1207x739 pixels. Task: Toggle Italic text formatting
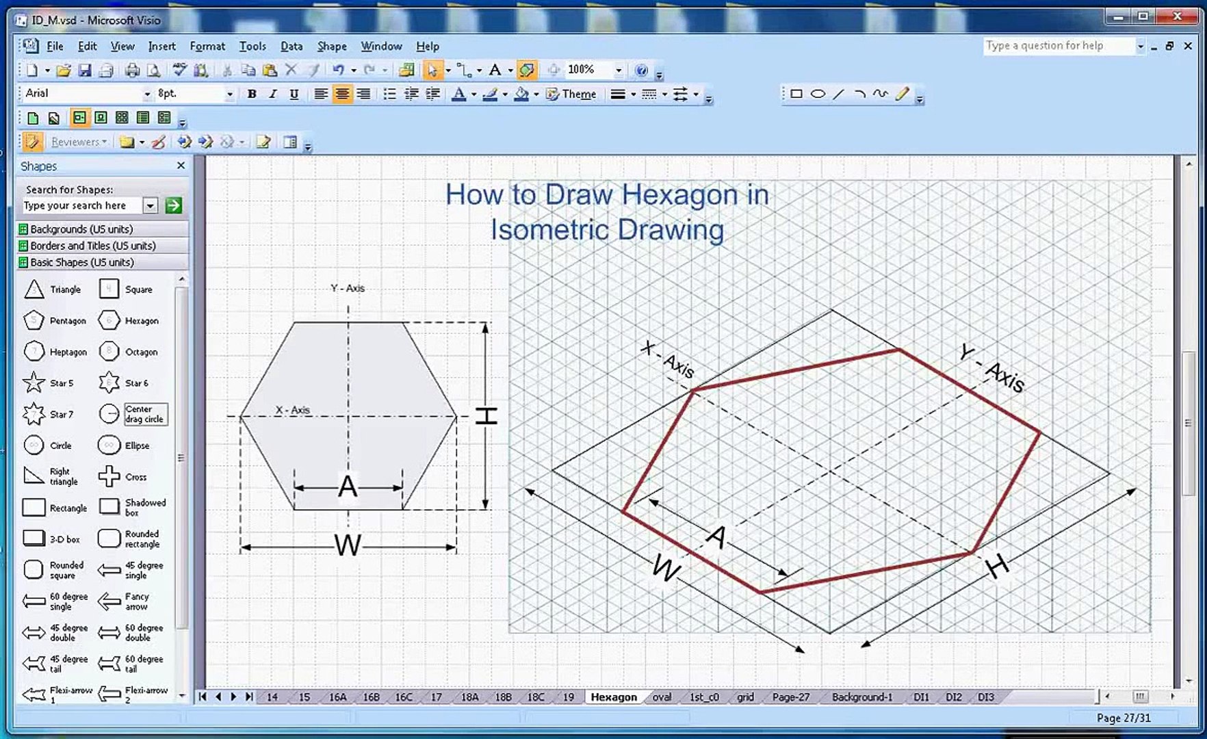pos(272,94)
